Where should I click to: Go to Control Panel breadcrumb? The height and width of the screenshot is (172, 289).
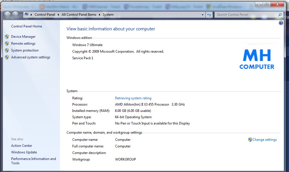pyautogui.click(x=45, y=15)
